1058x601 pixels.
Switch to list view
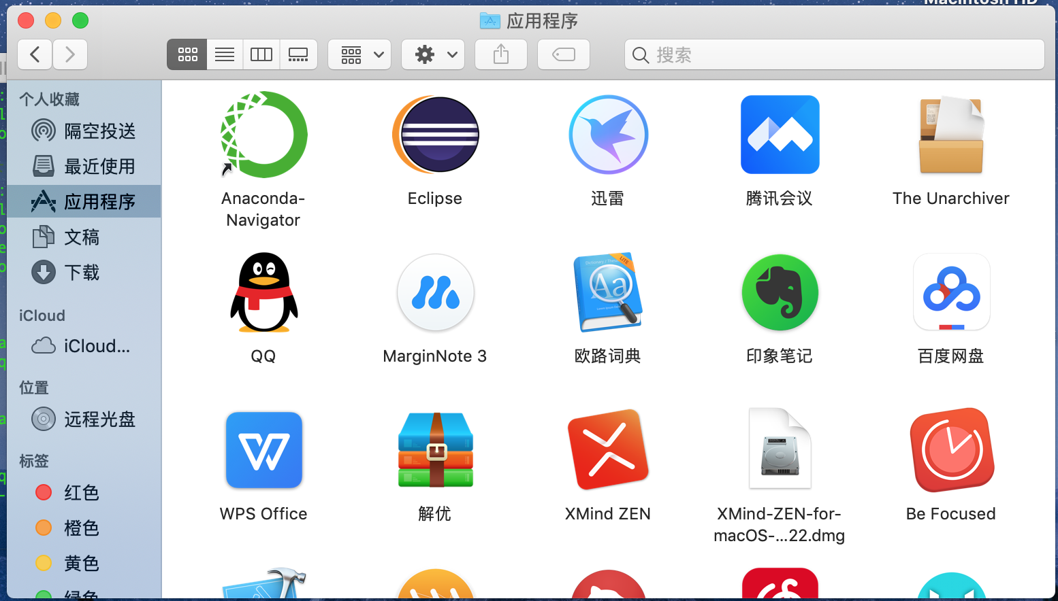click(224, 54)
